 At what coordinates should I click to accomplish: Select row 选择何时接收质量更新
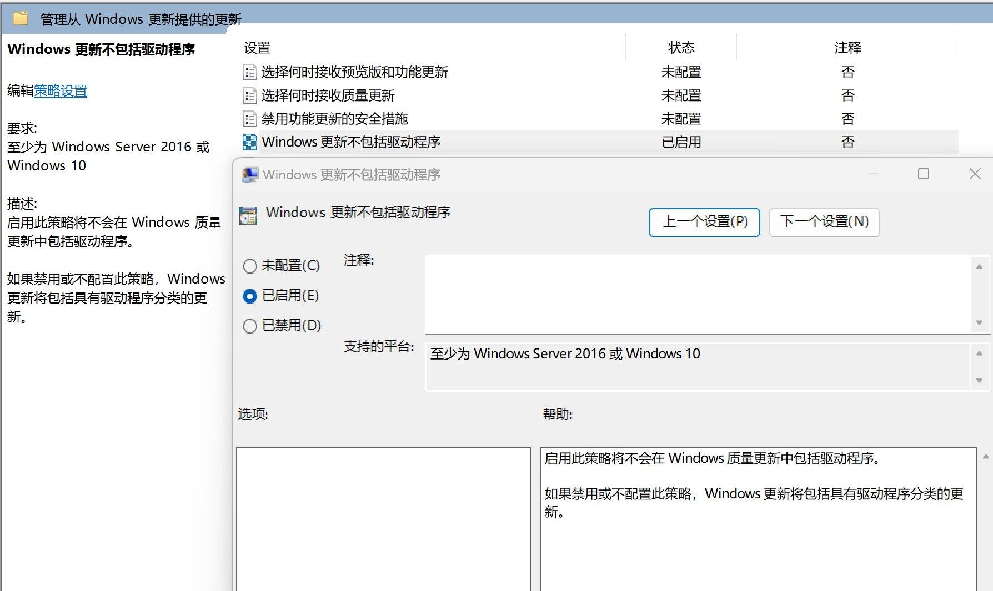coord(600,95)
